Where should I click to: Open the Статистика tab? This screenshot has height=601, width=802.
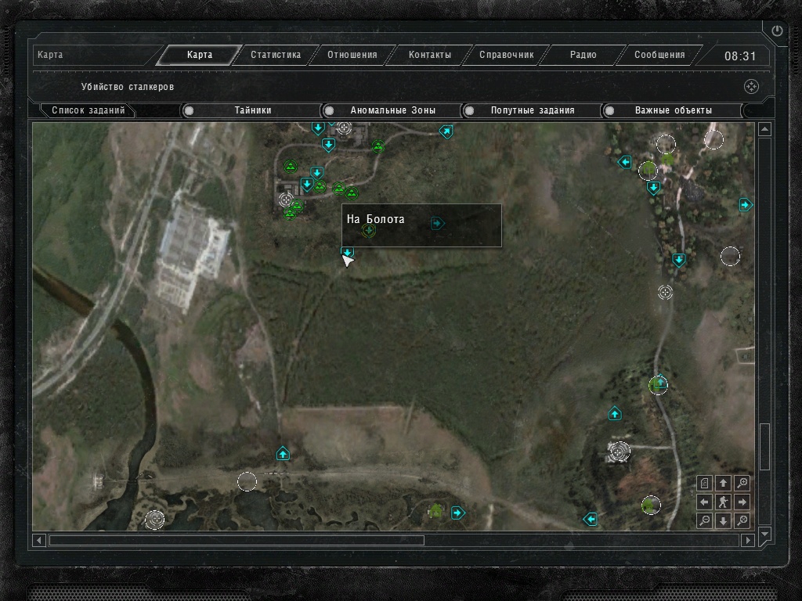[275, 55]
